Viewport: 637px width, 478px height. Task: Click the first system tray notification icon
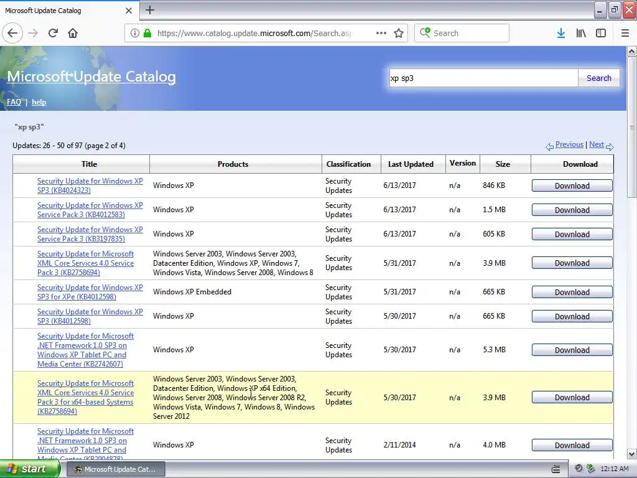(x=579, y=469)
